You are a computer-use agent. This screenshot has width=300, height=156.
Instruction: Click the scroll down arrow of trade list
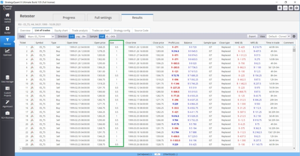click(x=294, y=148)
